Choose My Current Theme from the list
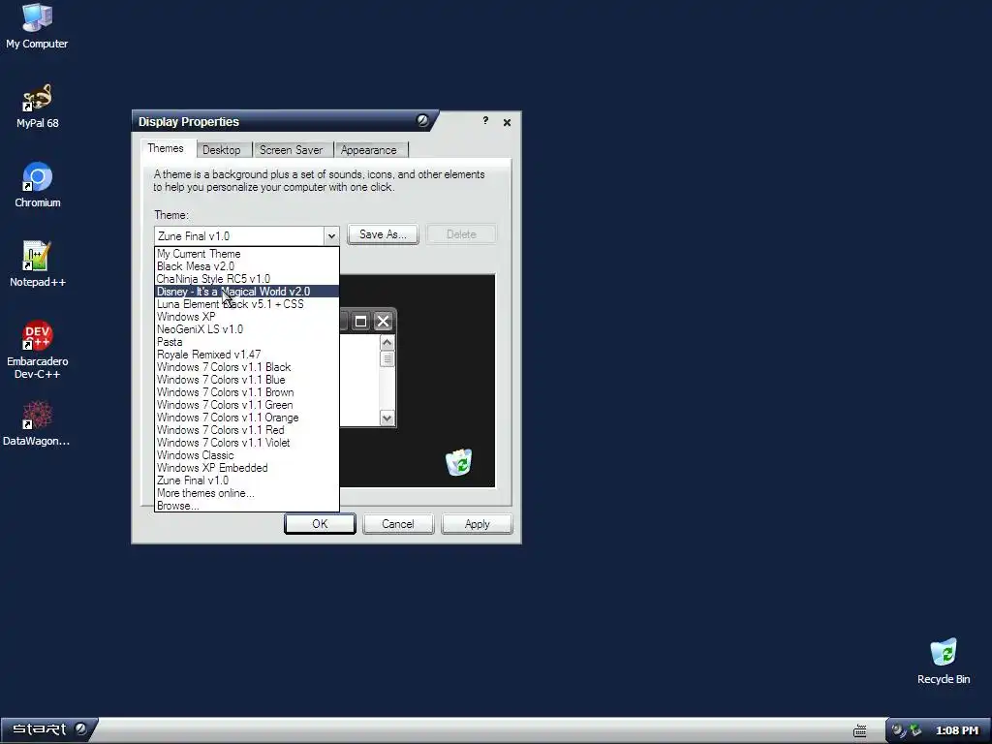992x744 pixels. [x=247, y=254]
